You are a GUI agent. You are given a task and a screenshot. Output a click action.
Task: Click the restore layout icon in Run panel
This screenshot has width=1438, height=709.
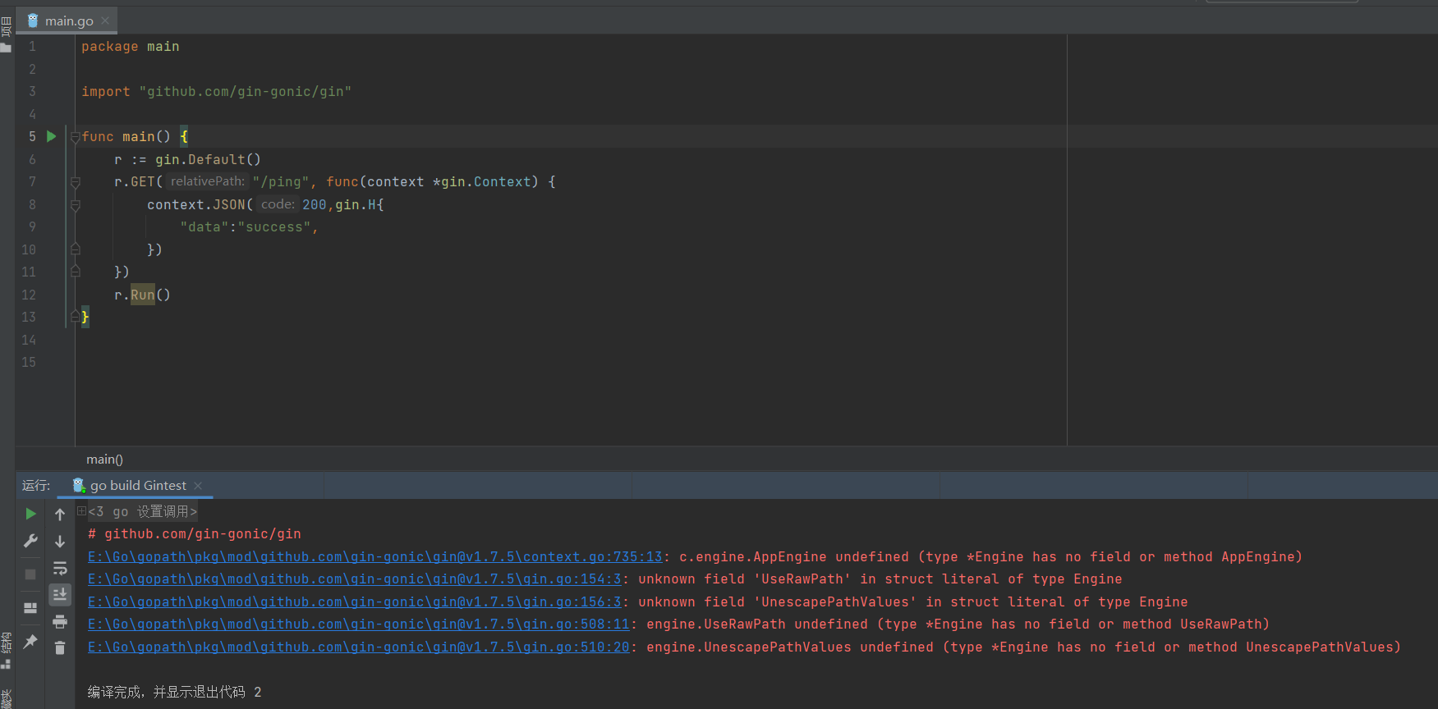coord(30,608)
